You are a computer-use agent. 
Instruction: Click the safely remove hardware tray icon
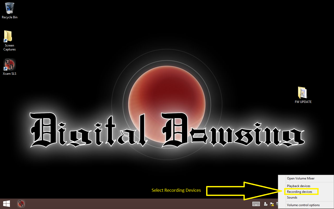click(266, 204)
